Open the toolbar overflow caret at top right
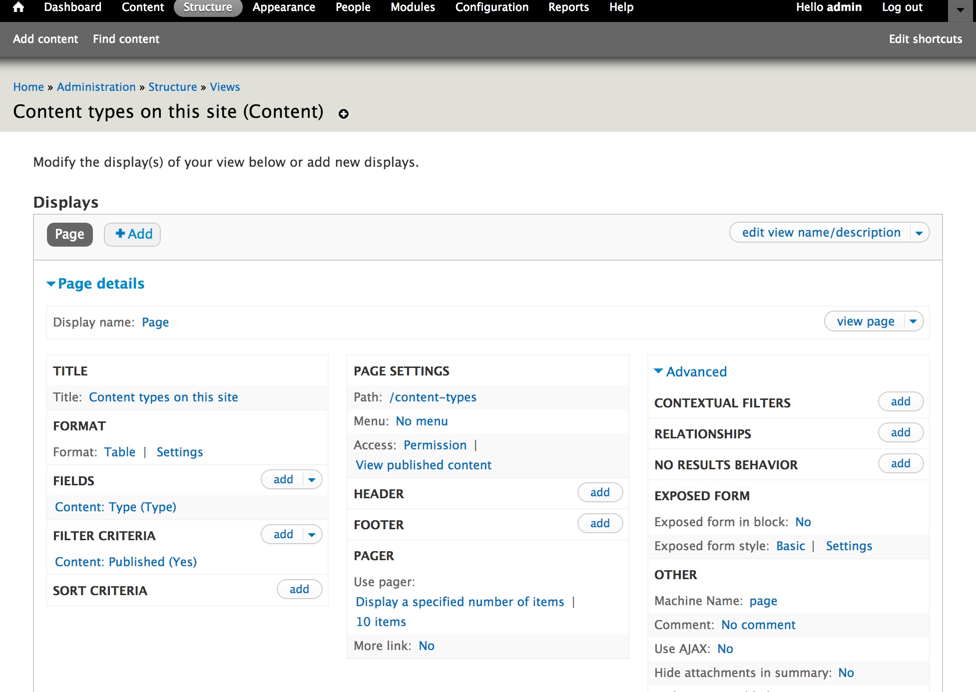Viewport: 976px width, 692px height. point(960,9)
